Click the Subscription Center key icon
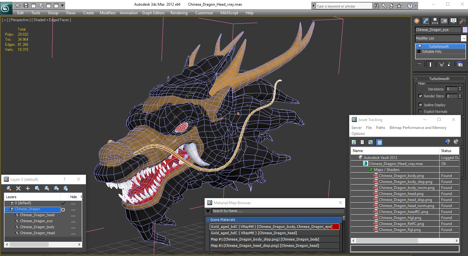468x256 pixels. [384, 6]
